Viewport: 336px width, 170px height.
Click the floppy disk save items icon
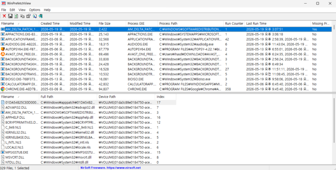tap(10, 16)
